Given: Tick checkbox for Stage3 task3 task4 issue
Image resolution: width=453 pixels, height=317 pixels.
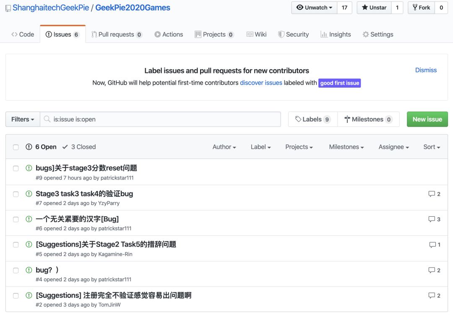Looking at the screenshot, I should [16, 194].
